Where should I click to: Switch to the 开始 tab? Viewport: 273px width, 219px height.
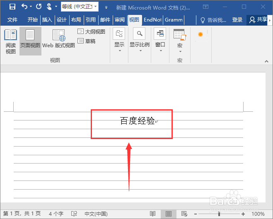coord(33,19)
